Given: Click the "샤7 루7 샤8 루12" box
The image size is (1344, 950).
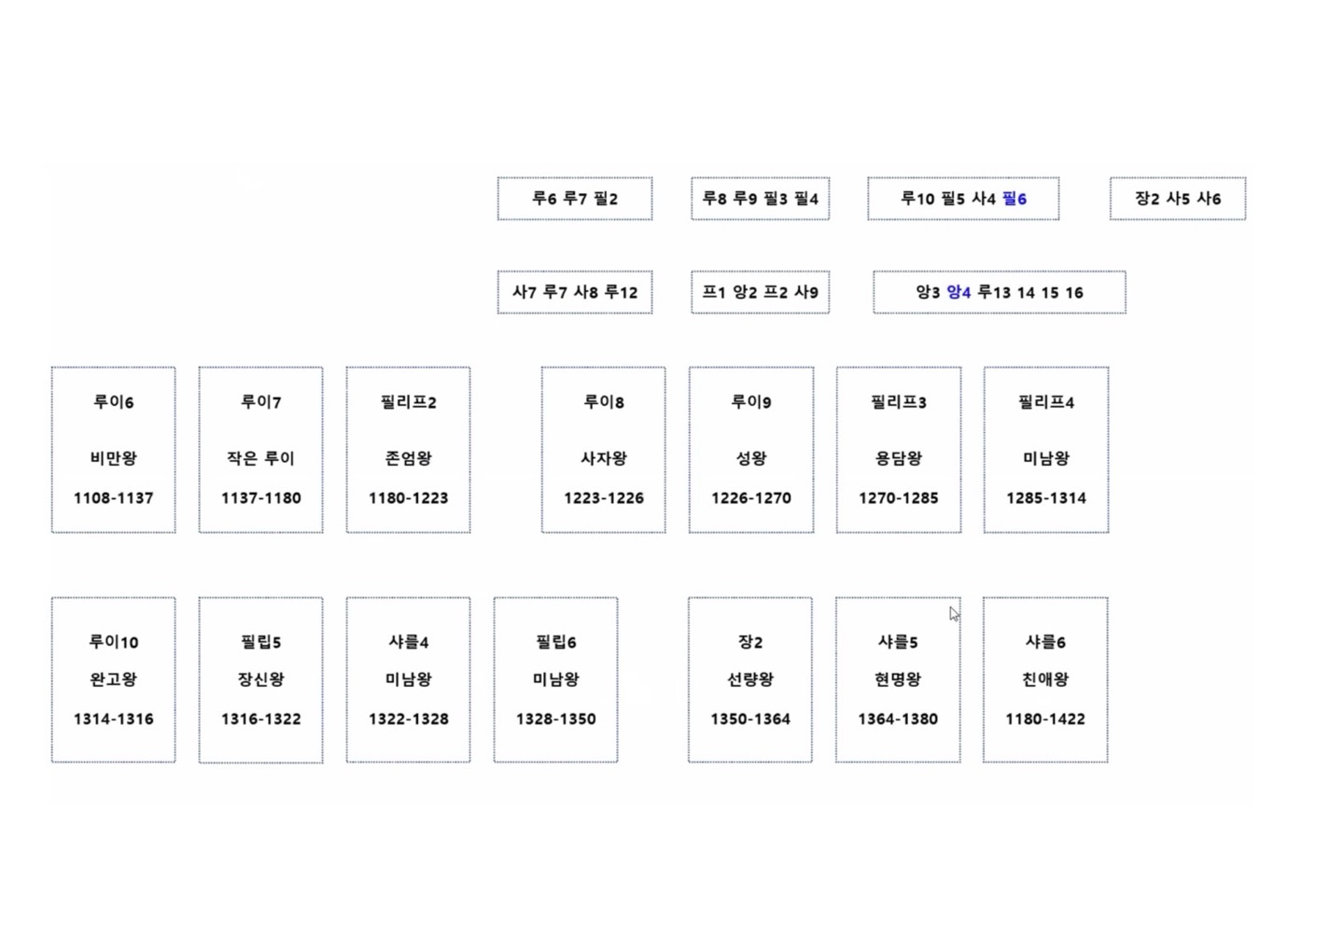Looking at the screenshot, I should coord(574,292).
